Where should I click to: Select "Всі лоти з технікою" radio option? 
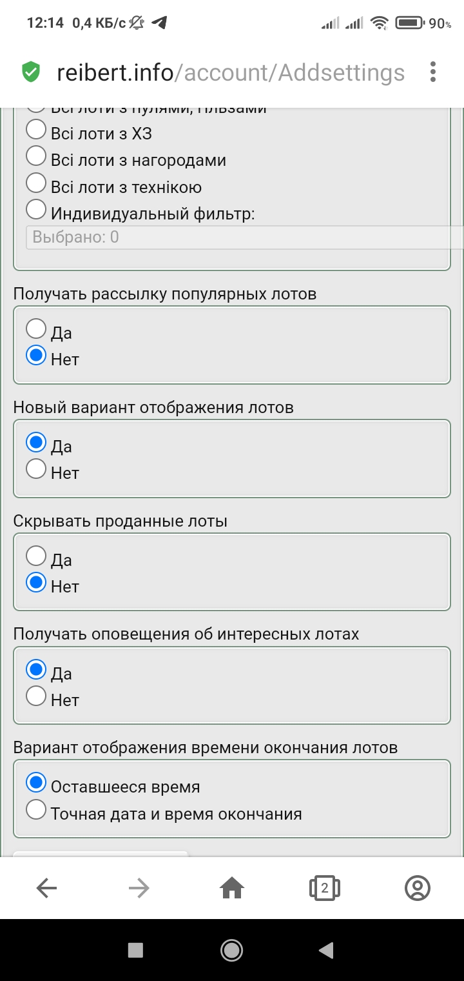36,183
